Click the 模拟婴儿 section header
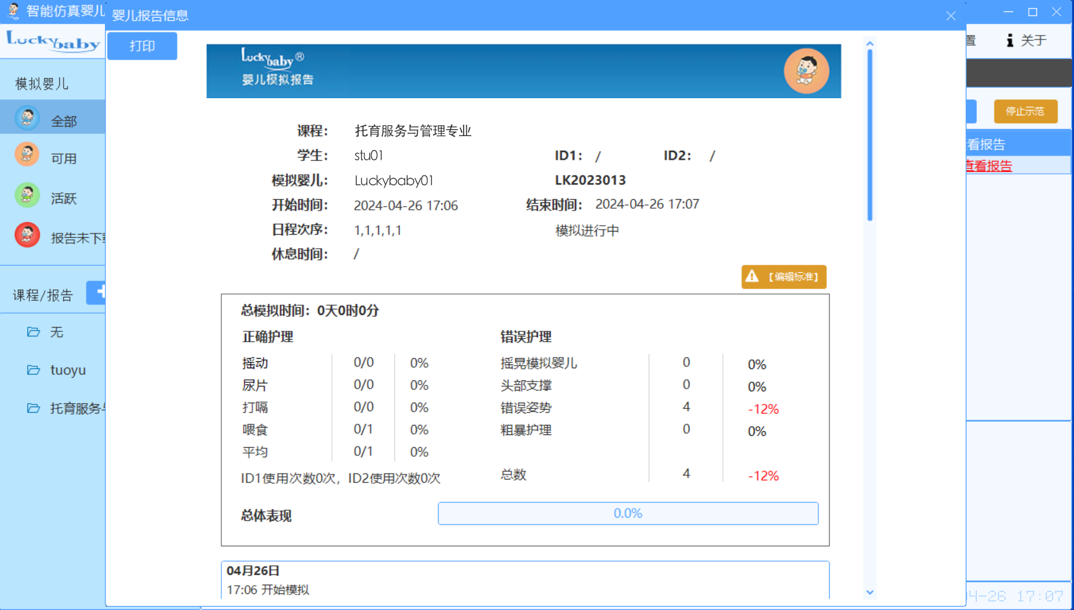 (42, 84)
